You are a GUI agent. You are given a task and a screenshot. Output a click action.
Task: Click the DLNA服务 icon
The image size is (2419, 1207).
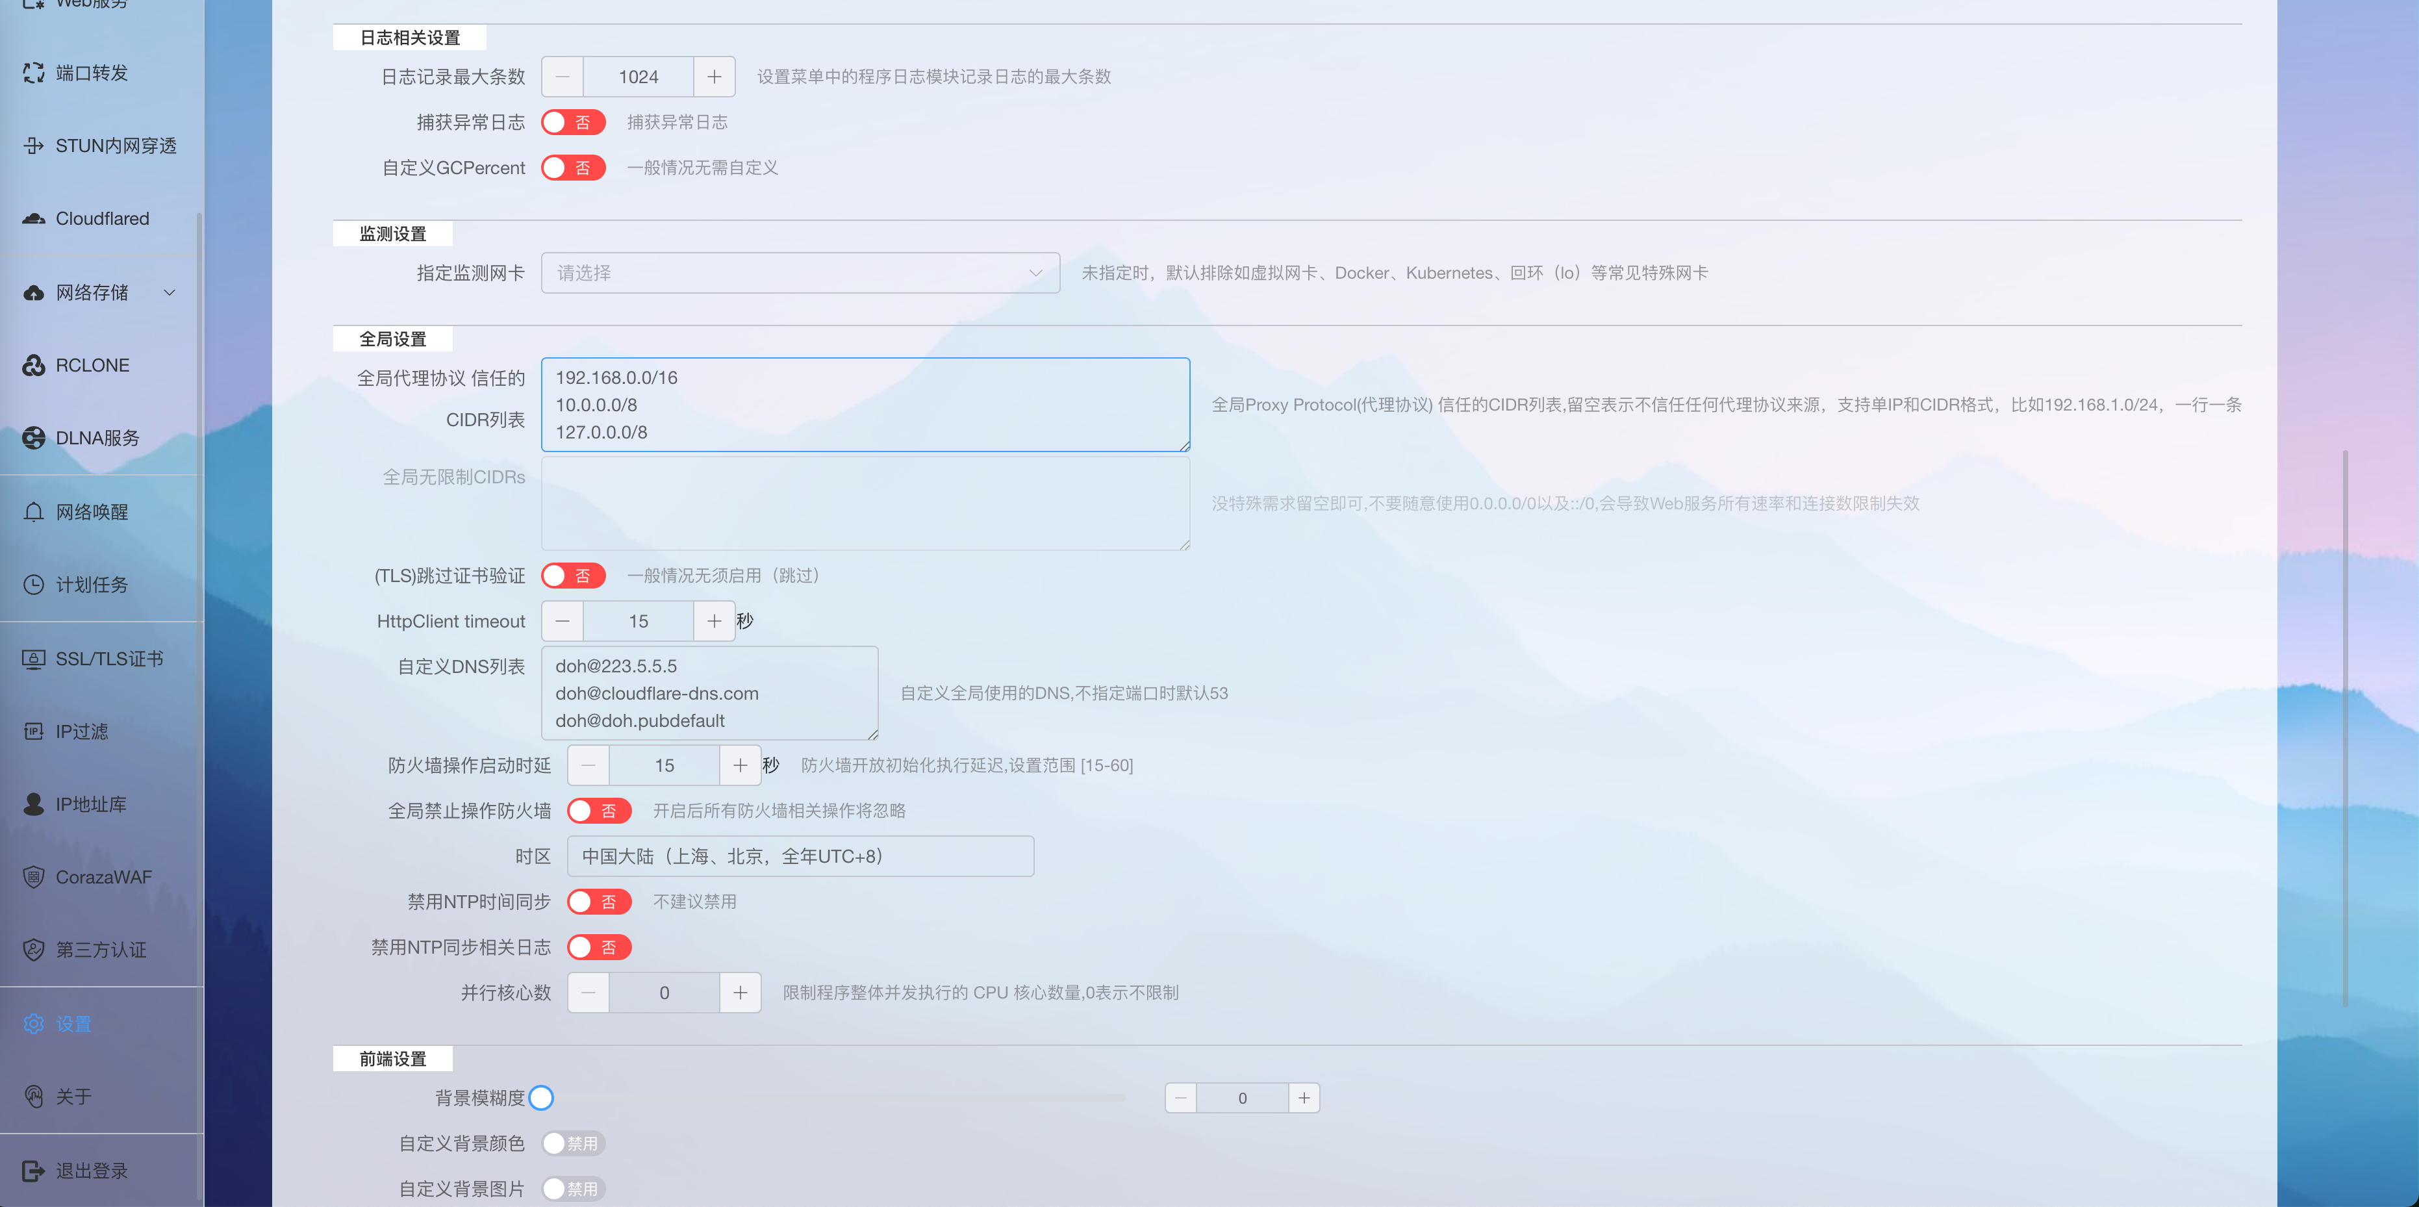click(x=34, y=438)
